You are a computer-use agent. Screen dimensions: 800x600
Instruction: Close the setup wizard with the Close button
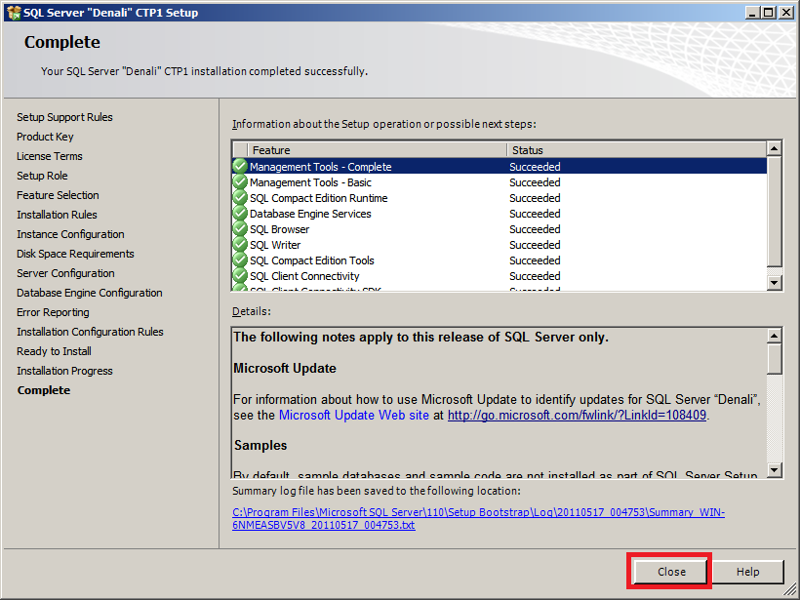pos(670,572)
